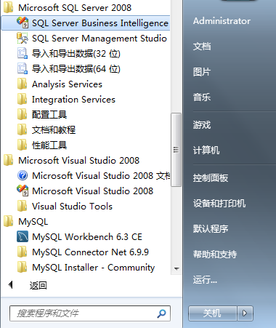Click the 关机 button
Image resolution: width=276 pixels, height=328 pixels.
(x=212, y=313)
